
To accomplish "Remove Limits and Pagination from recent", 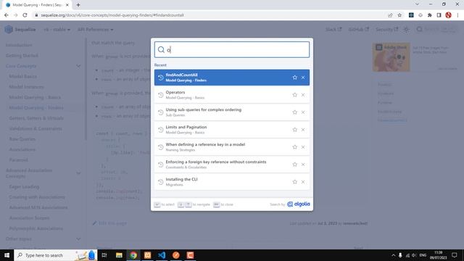I will pyautogui.click(x=303, y=130).
